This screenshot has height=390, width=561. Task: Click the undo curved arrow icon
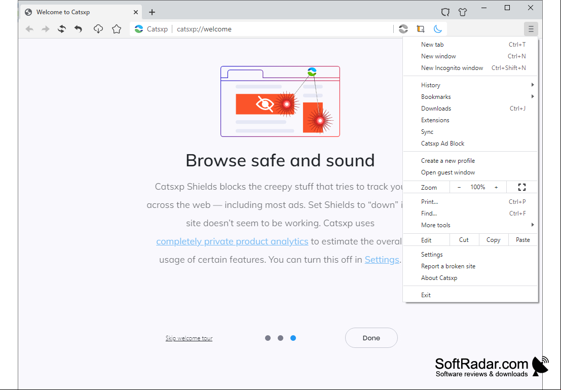(79, 29)
